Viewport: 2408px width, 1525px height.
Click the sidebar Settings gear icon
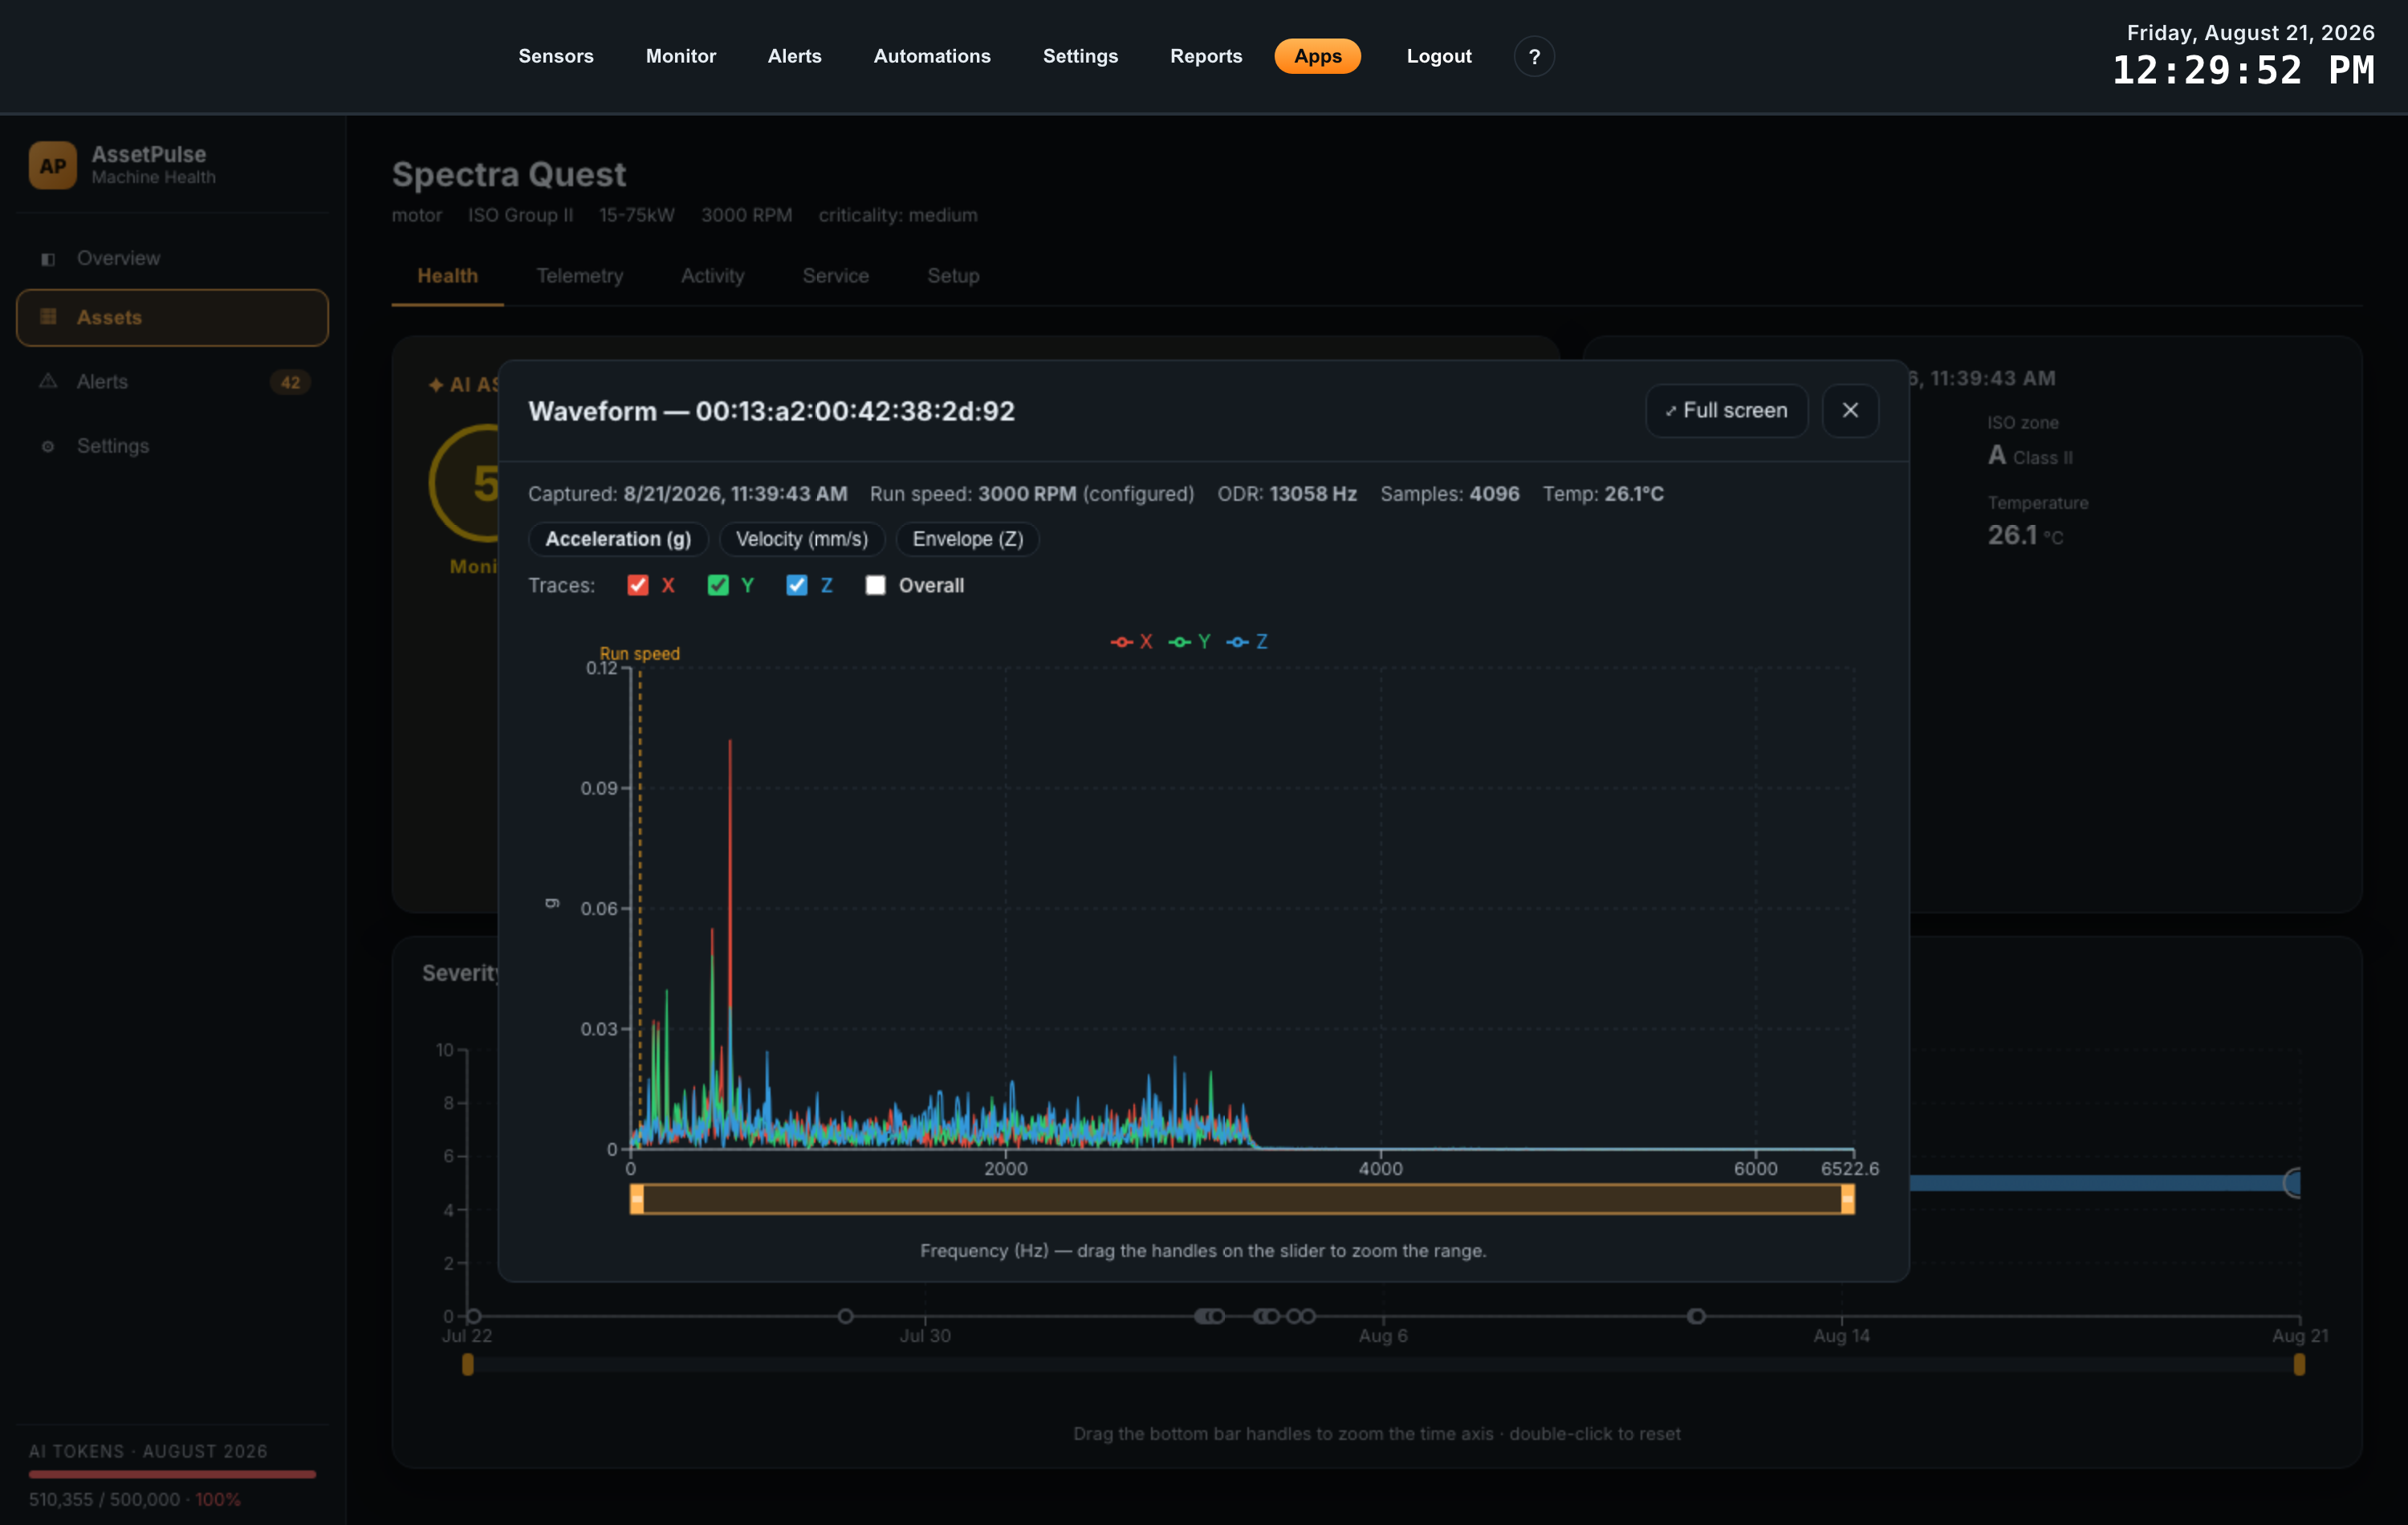pyautogui.click(x=47, y=446)
